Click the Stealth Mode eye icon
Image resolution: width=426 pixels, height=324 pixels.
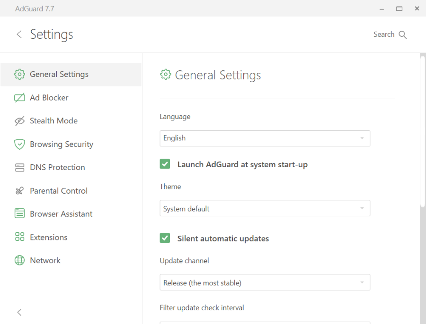tap(19, 121)
